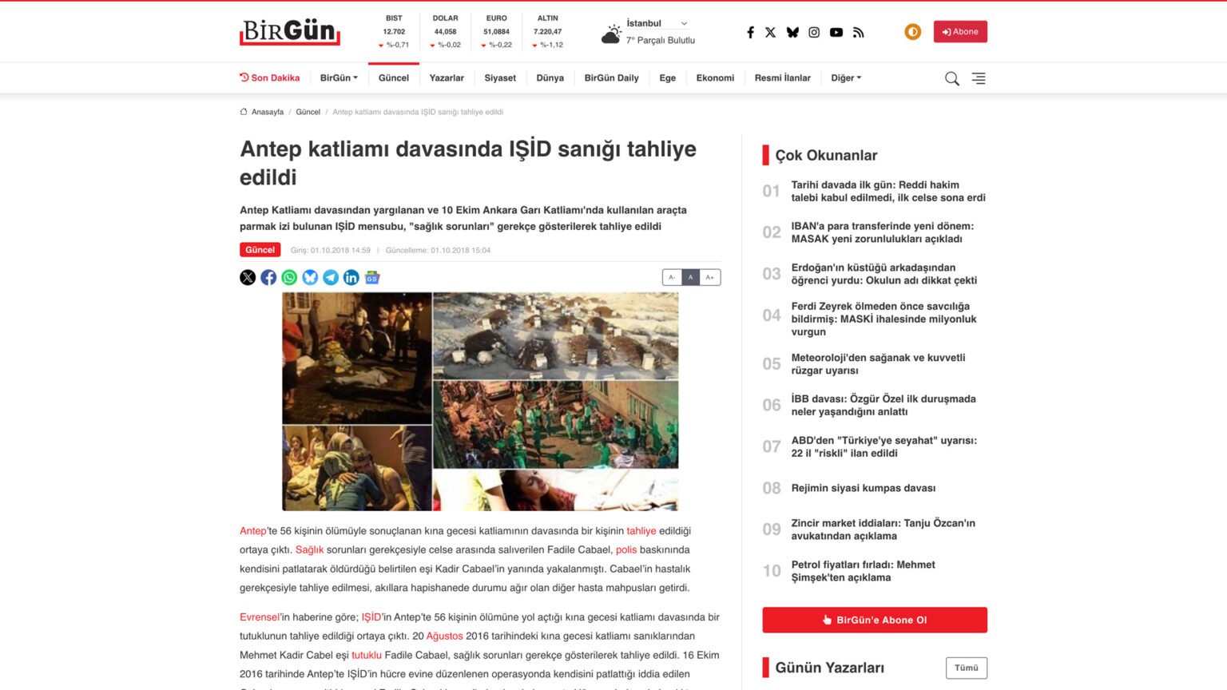Click the home icon in breadcrumb
This screenshot has width=1227, height=690.
click(x=244, y=112)
